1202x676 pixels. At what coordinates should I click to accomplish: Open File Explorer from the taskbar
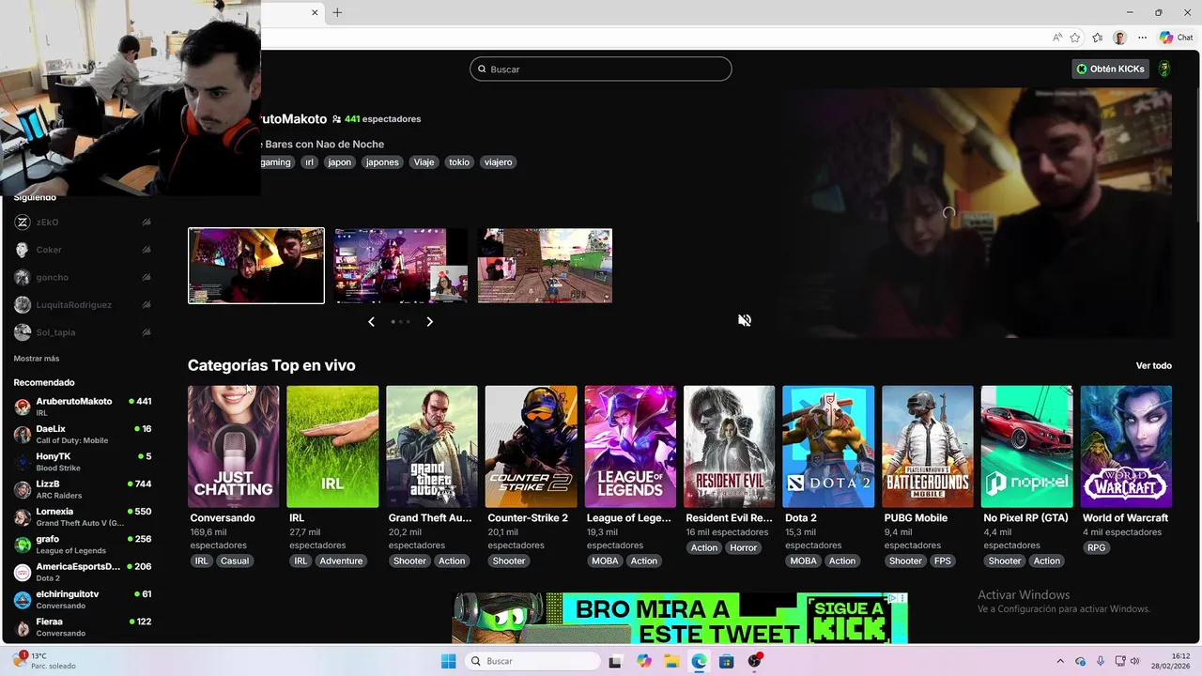pos(671,661)
